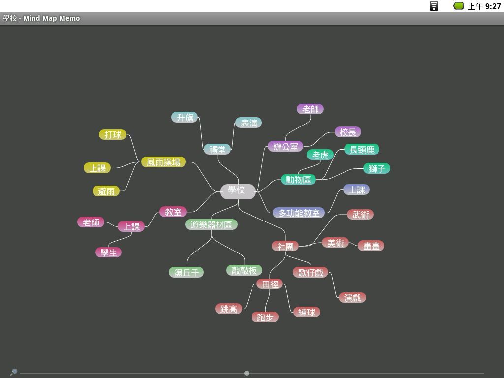This screenshot has width=504, height=378.
Task: Click the zoom slider handle
Action: (x=247, y=373)
